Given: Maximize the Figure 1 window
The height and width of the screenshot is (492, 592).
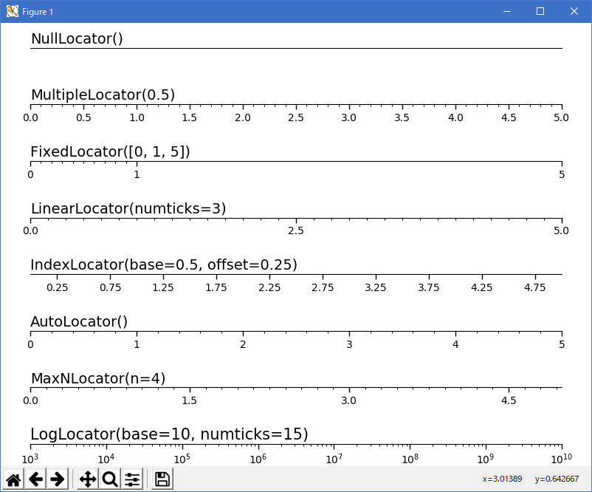Looking at the screenshot, I should point(540,11).
